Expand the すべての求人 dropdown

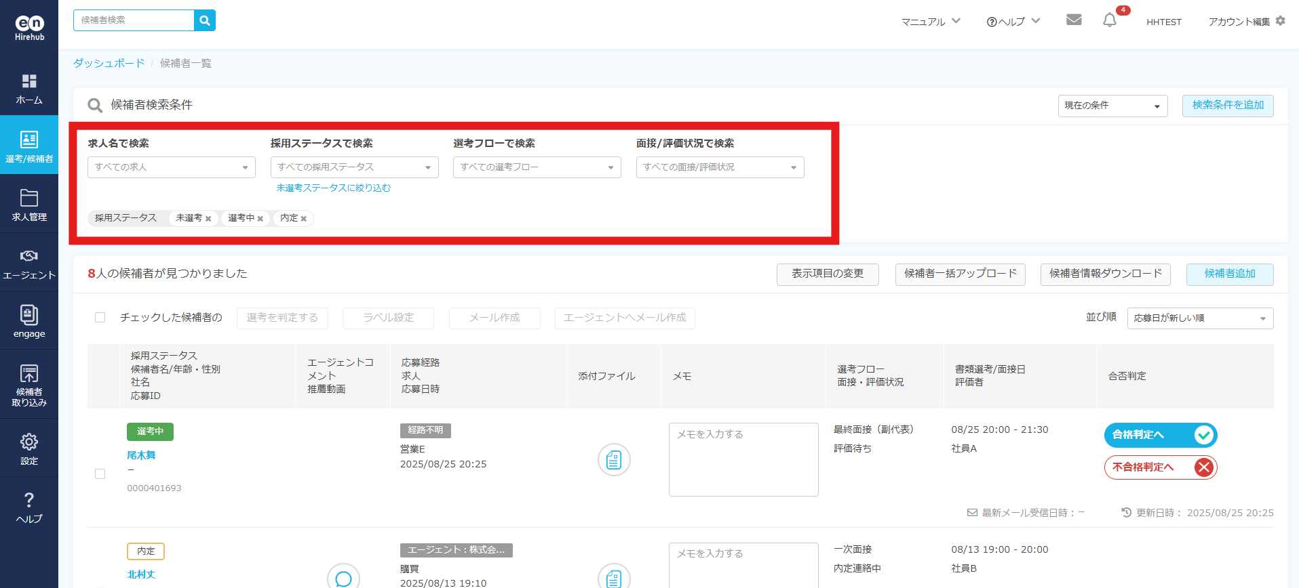171,167
